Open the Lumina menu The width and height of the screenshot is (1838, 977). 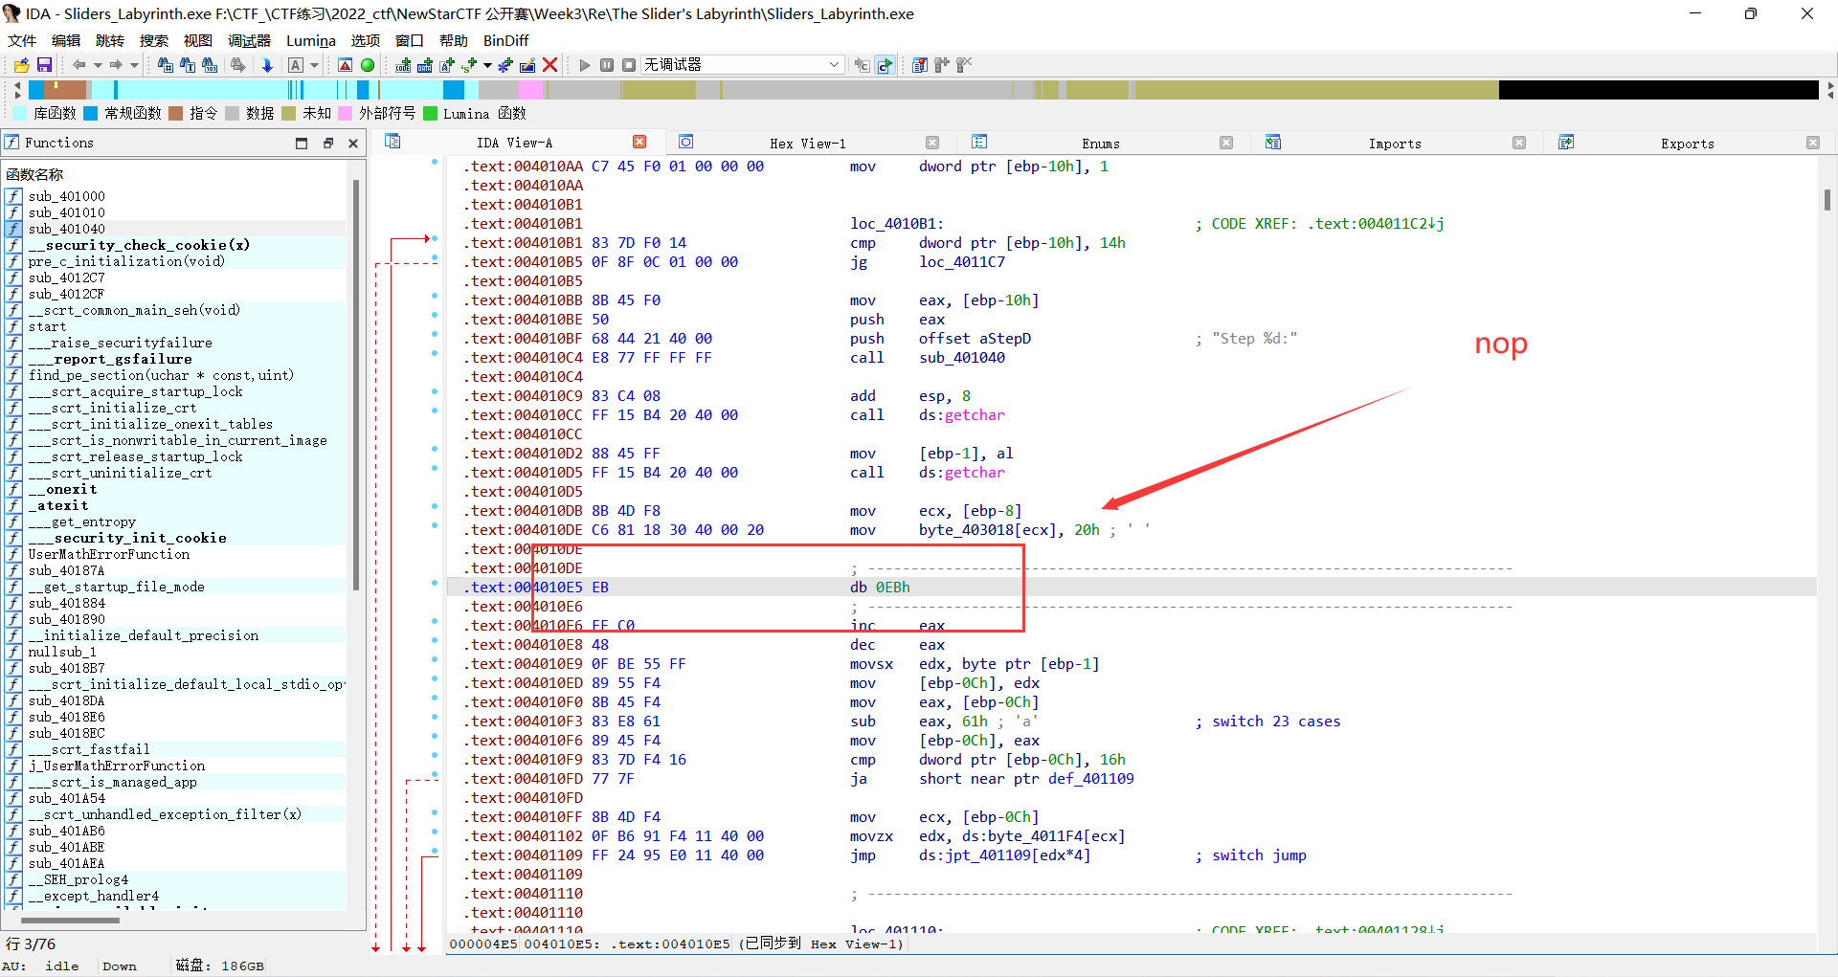(x=311, y=40)
